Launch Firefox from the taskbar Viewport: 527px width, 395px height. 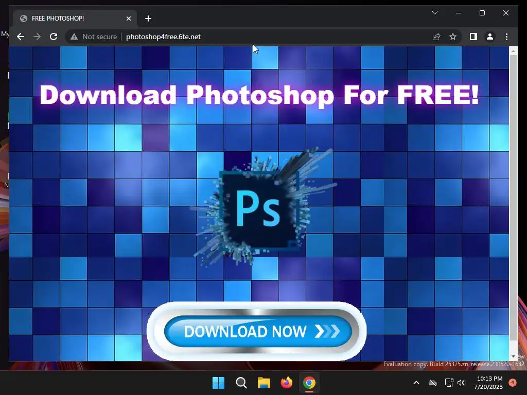tap(286, 383)
